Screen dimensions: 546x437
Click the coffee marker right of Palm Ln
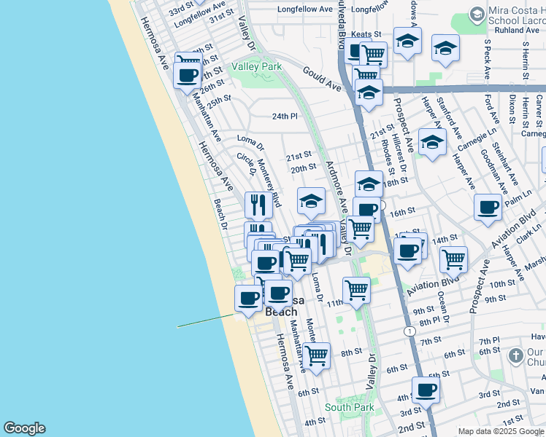(488, 207)
